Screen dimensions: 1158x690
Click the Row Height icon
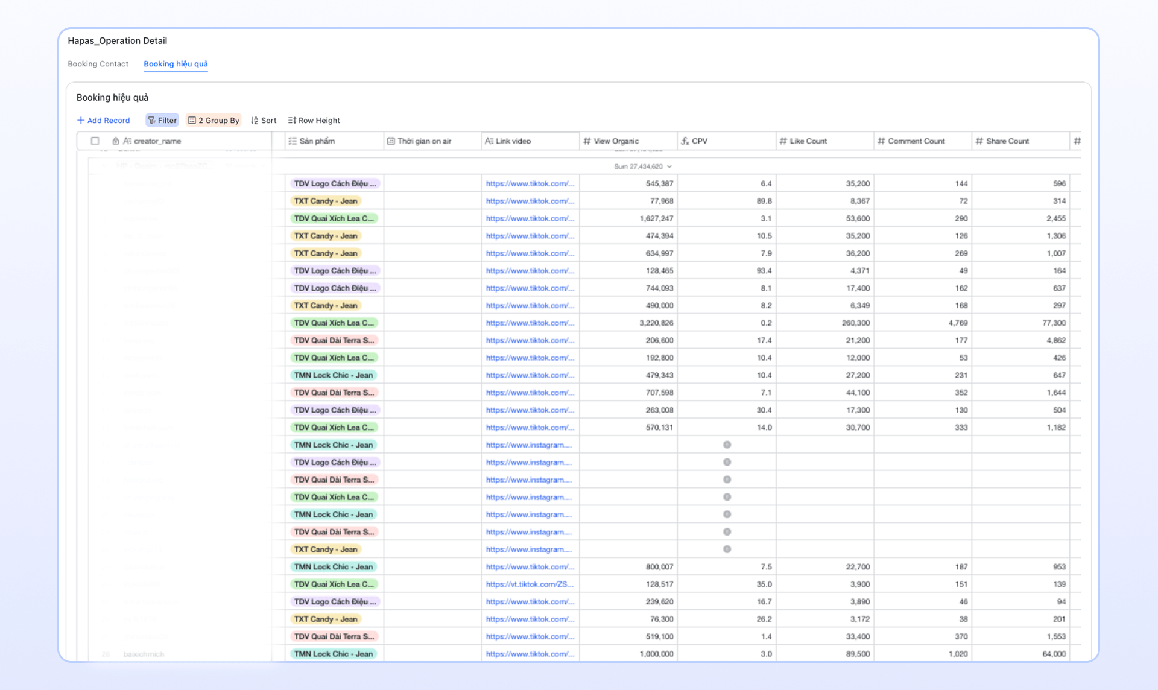(292, 121)
